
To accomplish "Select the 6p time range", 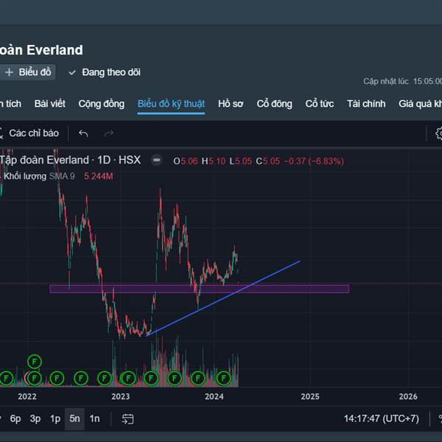I will coord(15,418).
